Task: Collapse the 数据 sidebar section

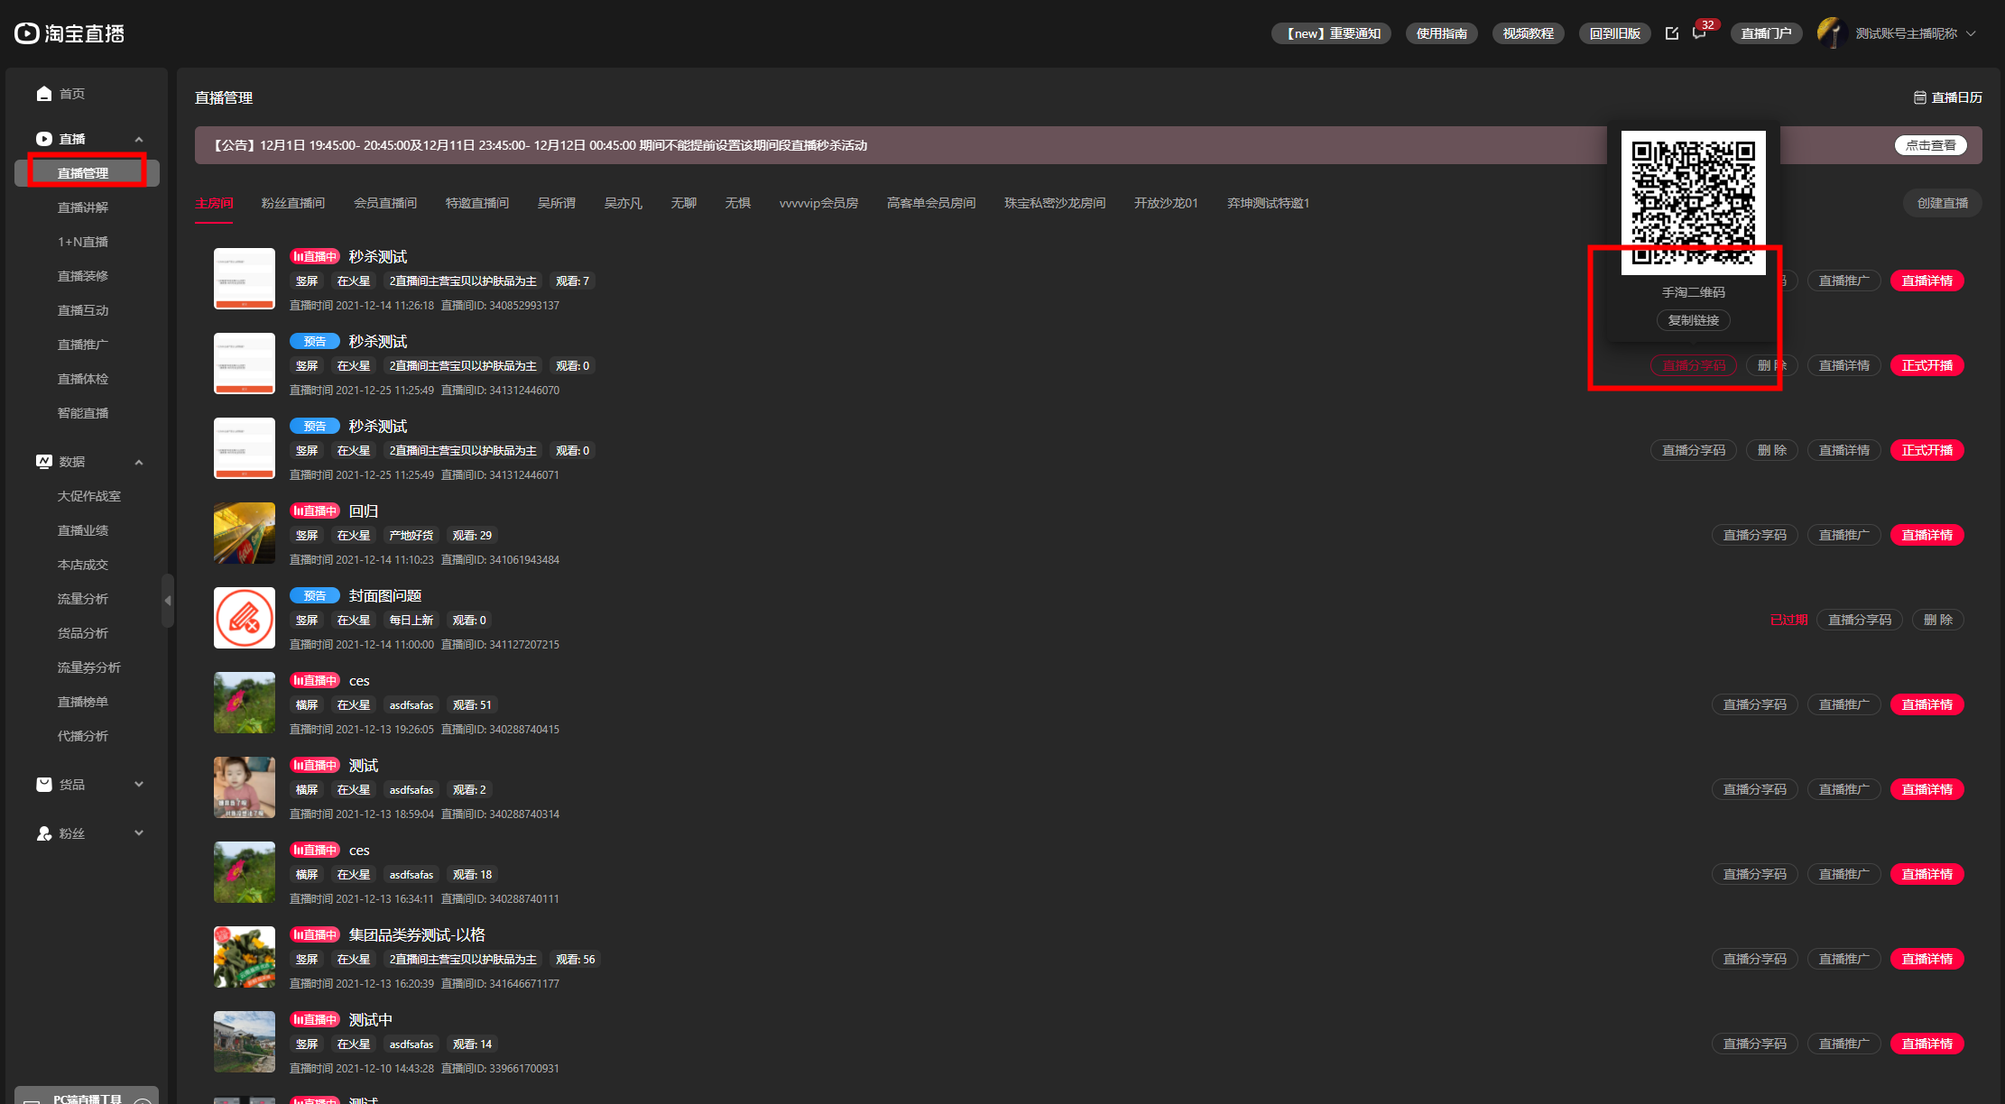Action: (x=139, y=462)
